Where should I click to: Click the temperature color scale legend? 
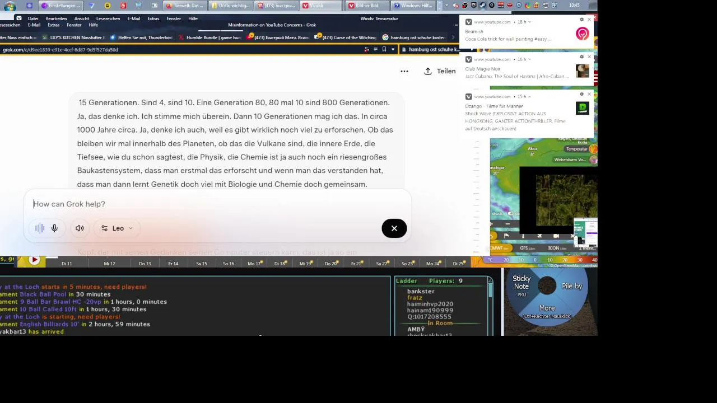click(x=542, y=260)
